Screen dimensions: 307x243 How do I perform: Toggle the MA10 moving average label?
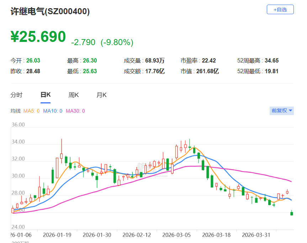pos(53,111)
